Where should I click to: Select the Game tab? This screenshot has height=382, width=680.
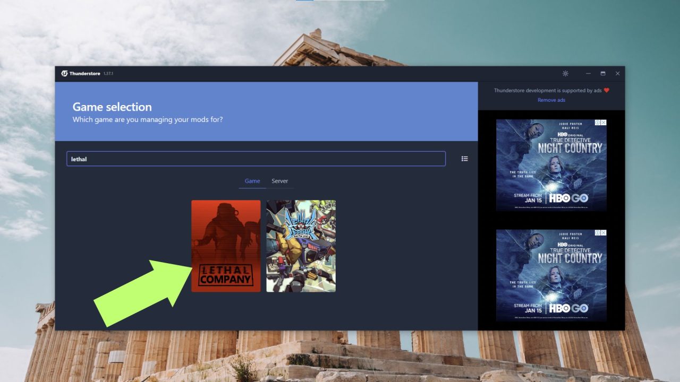(x=252, y=181)
